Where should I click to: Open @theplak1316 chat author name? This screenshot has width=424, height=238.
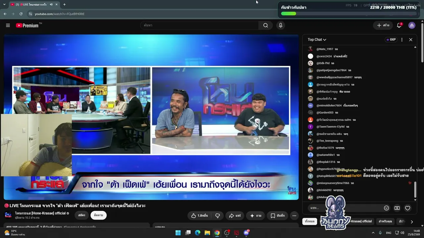[326, 162]
